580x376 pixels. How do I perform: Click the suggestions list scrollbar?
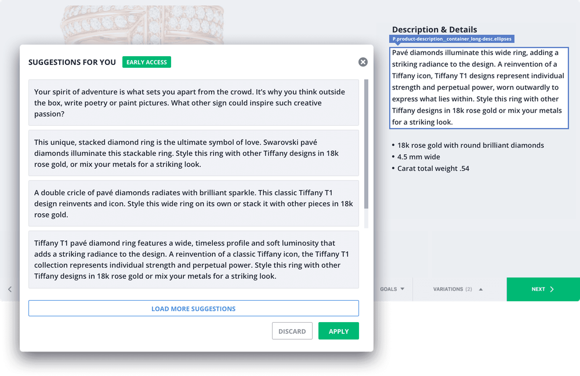(366, 144)
